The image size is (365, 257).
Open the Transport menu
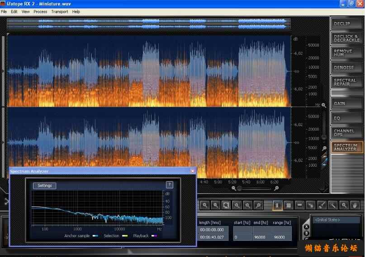60,12
